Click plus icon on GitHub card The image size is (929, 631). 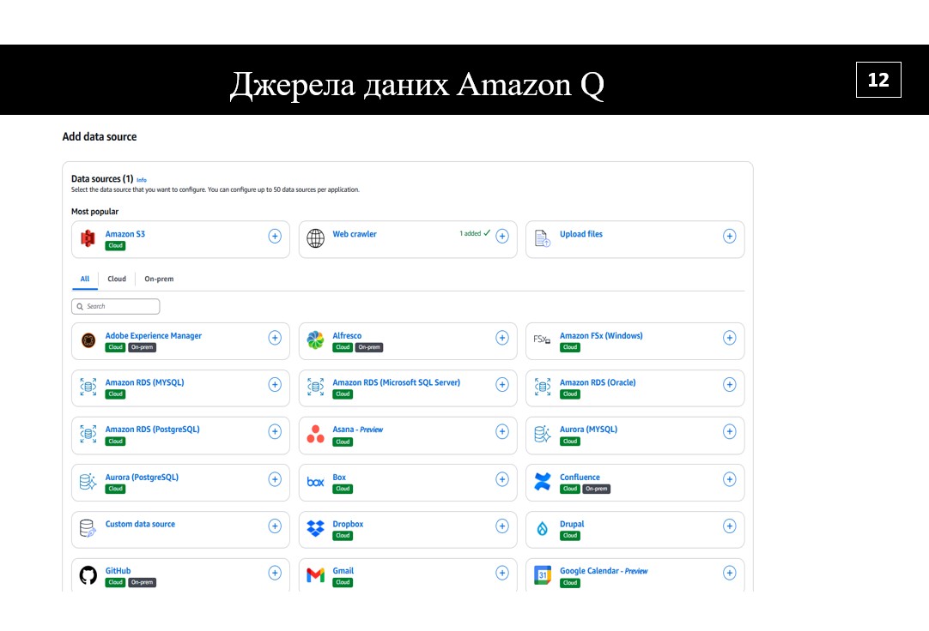(275, 573)
